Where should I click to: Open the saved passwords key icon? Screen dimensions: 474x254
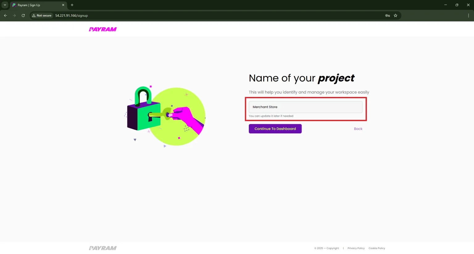coord(388,15)
